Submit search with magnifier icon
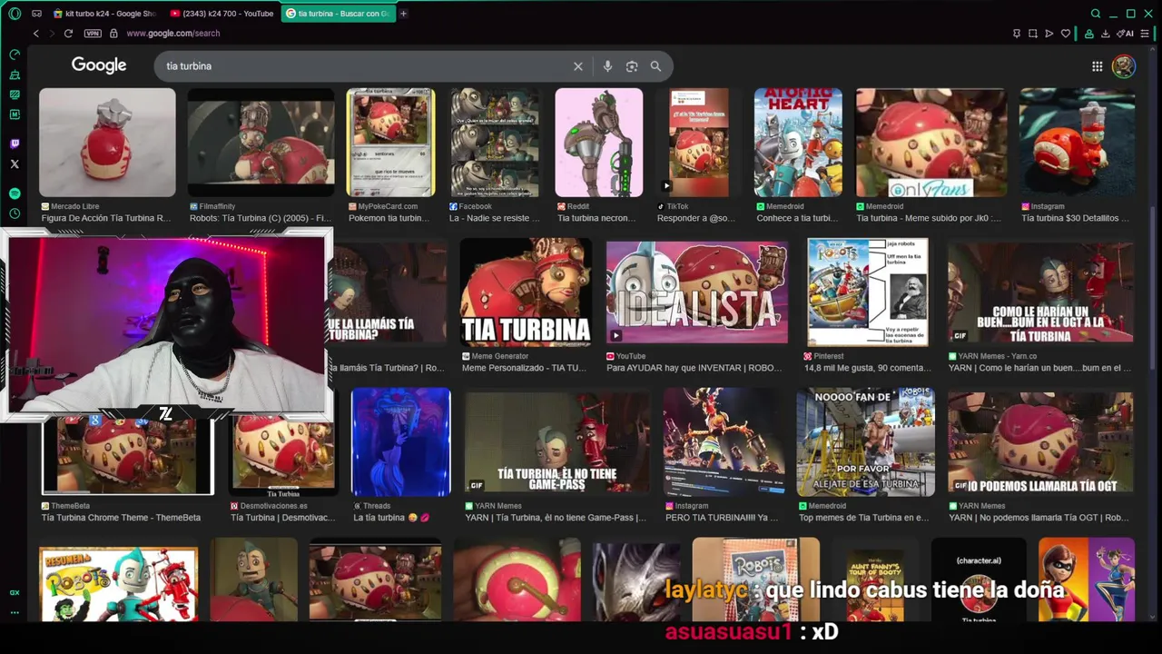This screenshot has width=1162, height=654. pyautogui.click(x=655, y=66)
